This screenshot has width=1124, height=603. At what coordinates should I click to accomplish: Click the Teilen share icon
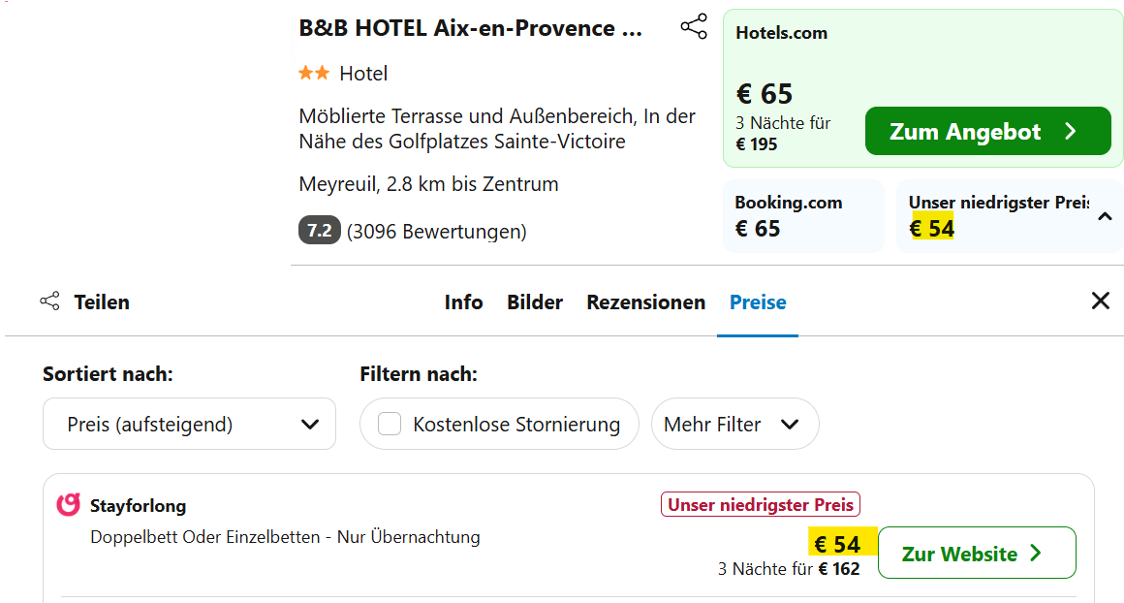[x=50, y=301]
